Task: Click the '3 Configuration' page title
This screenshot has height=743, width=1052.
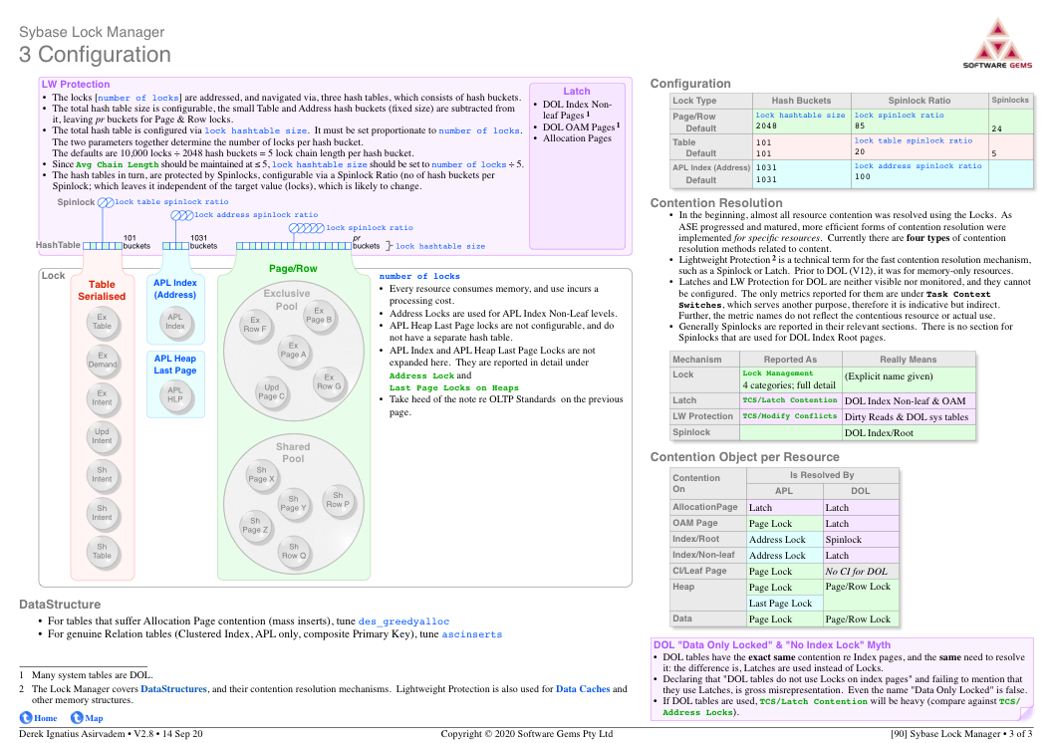Action: coord(95,55)
